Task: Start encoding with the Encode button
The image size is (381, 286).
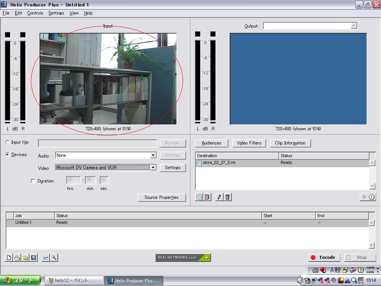Action: click(324, 258)
